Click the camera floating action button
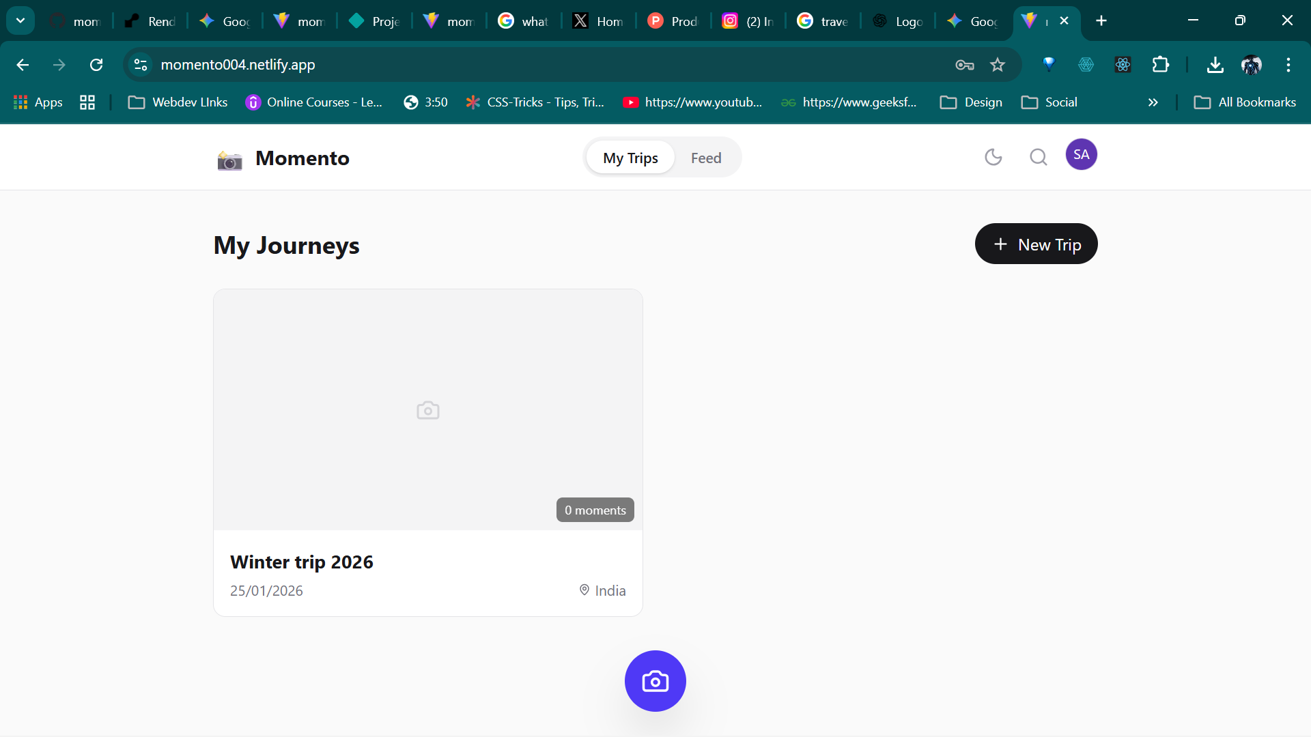Viewport: 1311px width, 737px height. 655,680
